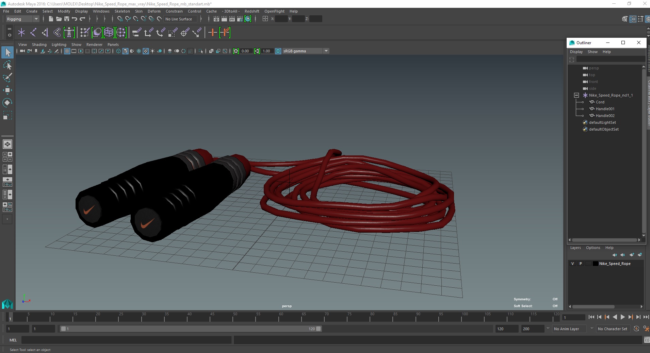This screenshot has height=353, width=650.
Task: Click the No Live Surface field
Action: click(180, 19)
